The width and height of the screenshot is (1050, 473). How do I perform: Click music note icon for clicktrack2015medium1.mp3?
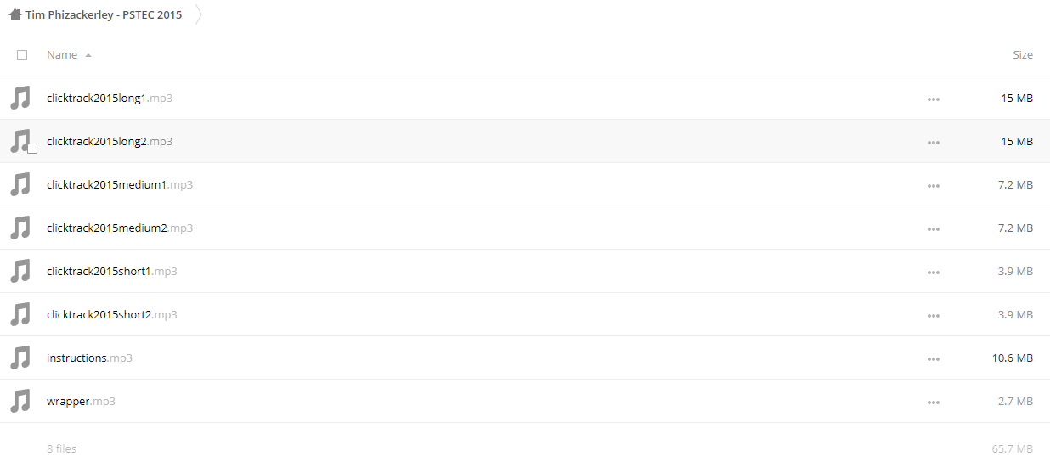(20, 184)
